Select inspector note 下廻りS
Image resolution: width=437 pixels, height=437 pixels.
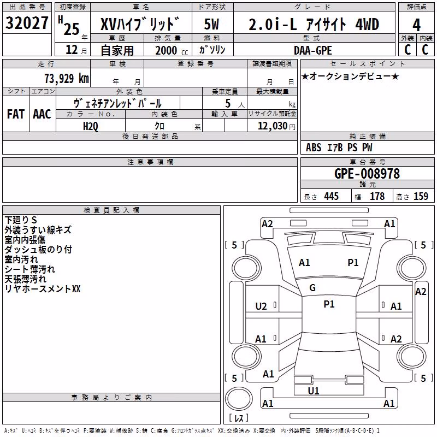click(21, 220)
